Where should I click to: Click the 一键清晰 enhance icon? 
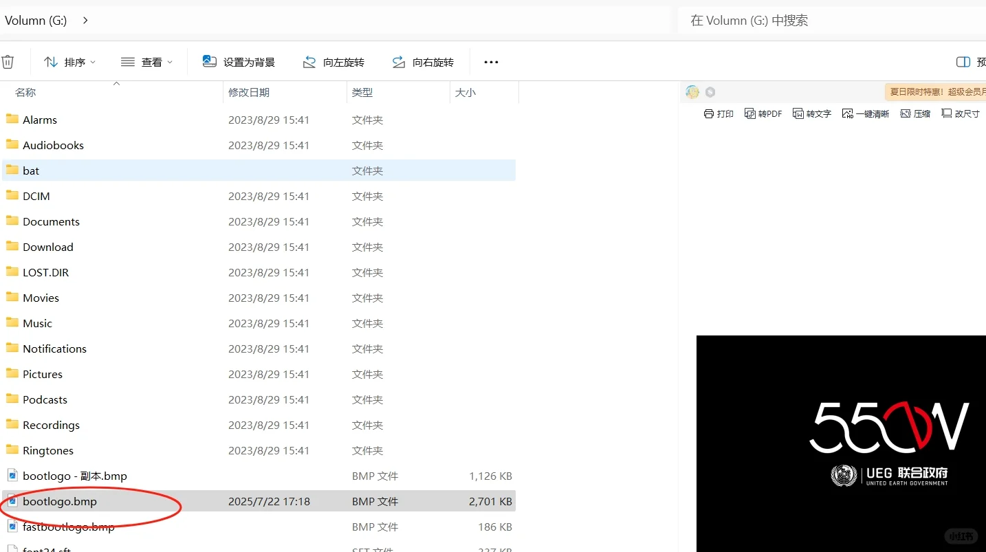tap(865, 113)
